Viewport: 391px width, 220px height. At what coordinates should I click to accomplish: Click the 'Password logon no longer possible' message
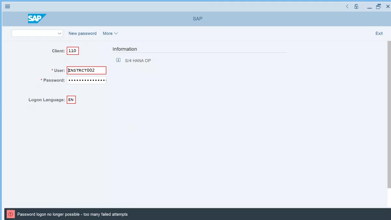click(72, 214)
